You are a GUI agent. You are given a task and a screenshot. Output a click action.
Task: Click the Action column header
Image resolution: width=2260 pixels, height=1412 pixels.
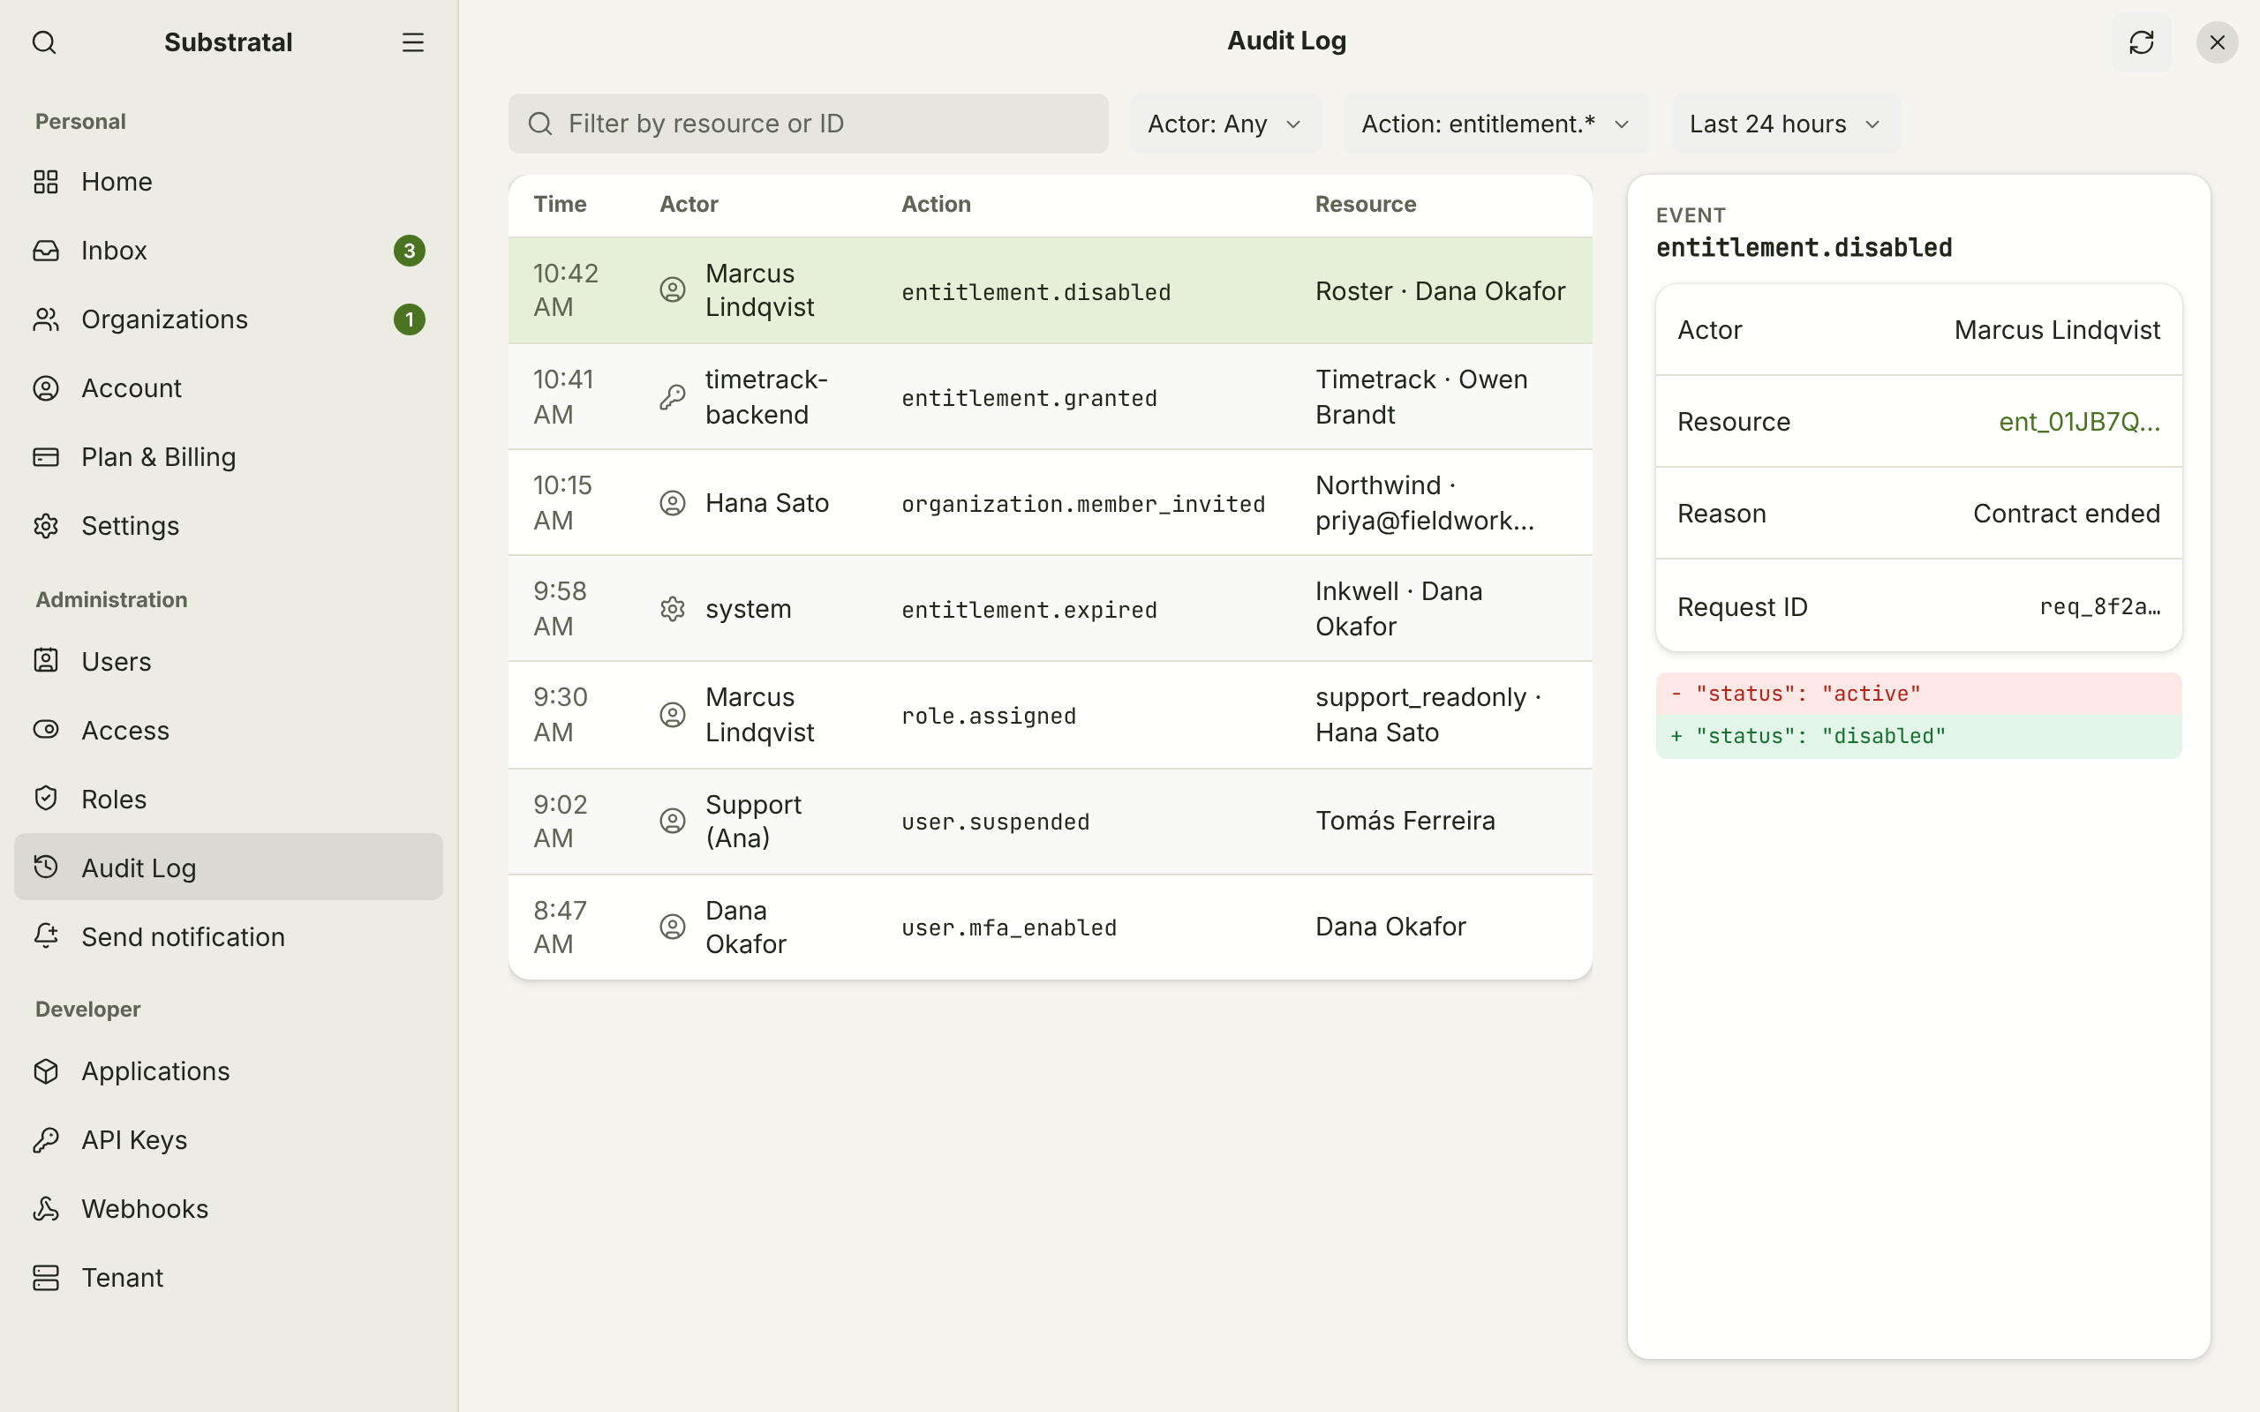click(x=936, y=204)
